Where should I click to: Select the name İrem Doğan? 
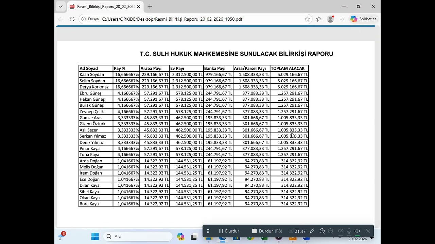[91, 173]
